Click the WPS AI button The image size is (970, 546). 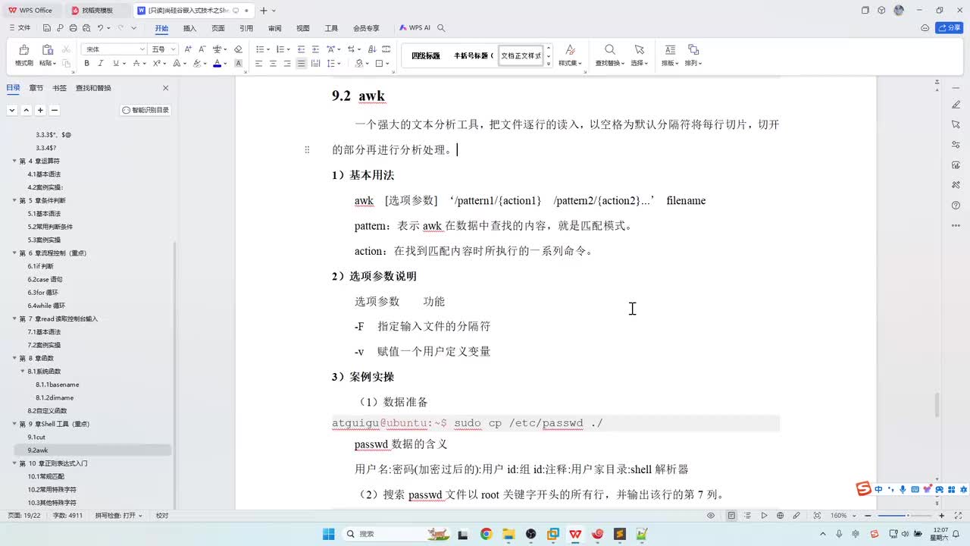coord(415,28)
